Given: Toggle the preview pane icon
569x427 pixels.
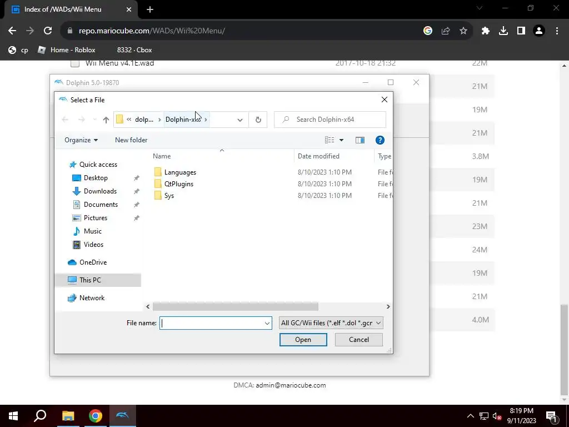Looking at the screenshot, I should [360, 140].
